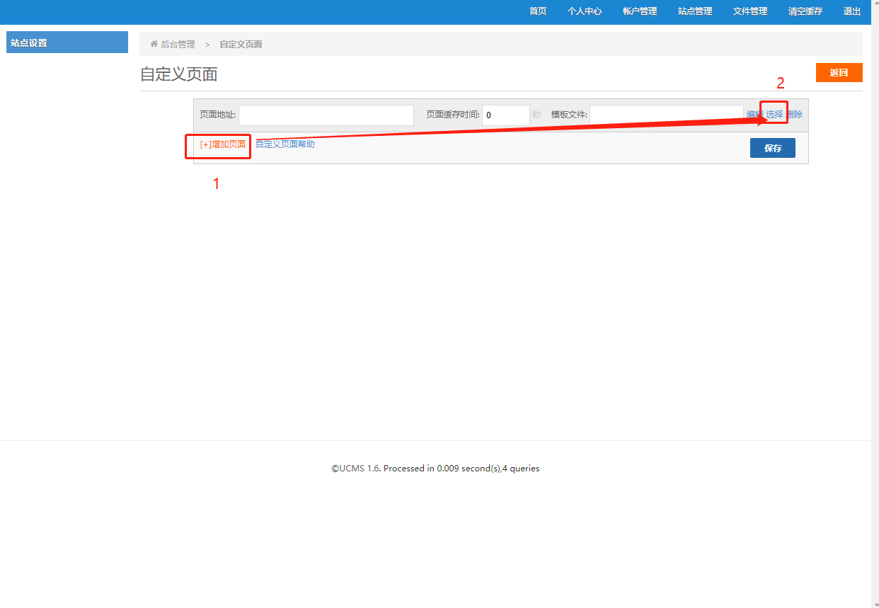The height and width of the screenshot is (608, 879).
Task: Select 站点管理 navigation item
Action: (695, 11)
